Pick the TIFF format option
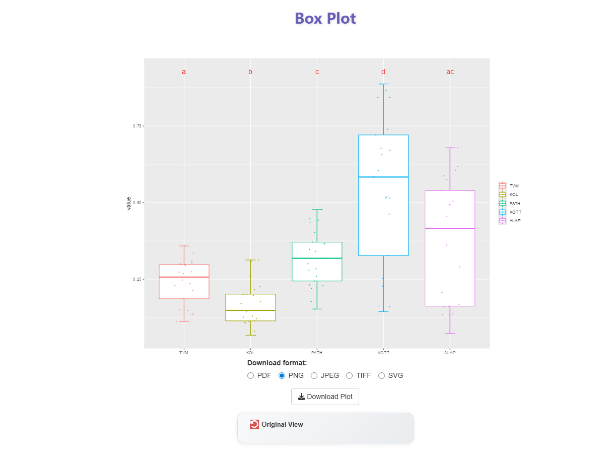Viewport: 603px width, 459px height. pos(349,375)
